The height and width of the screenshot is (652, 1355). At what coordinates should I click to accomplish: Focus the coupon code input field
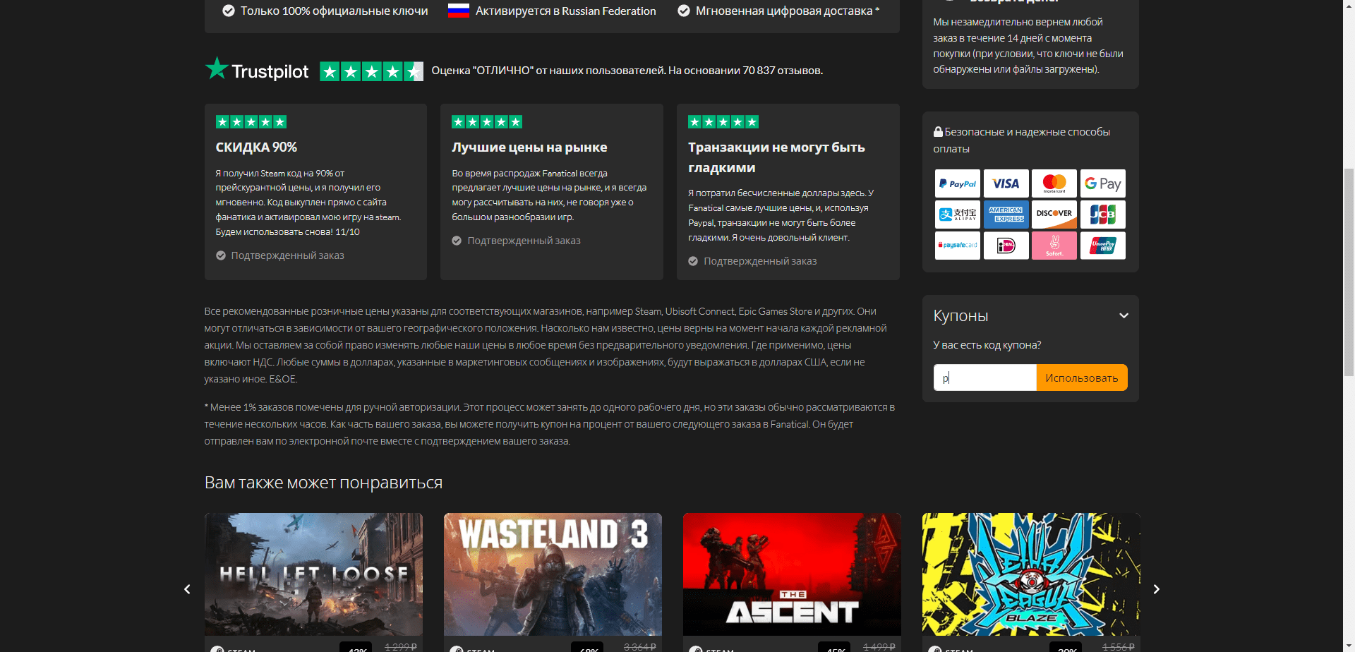[x=985, y=378]
